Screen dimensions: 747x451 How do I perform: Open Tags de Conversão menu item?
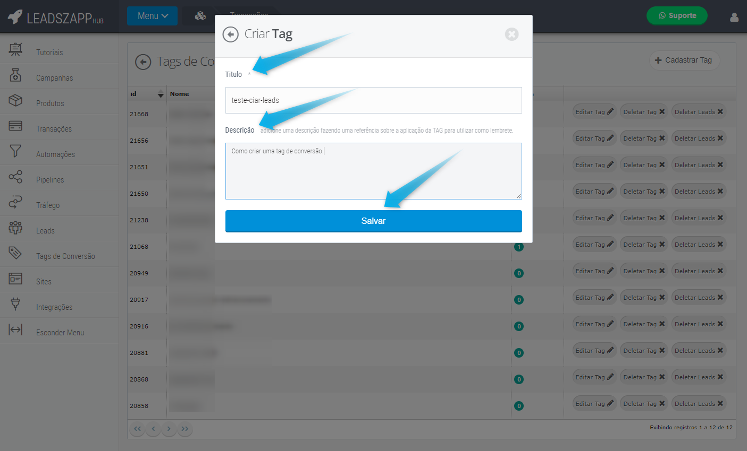[x=65, y=256]
